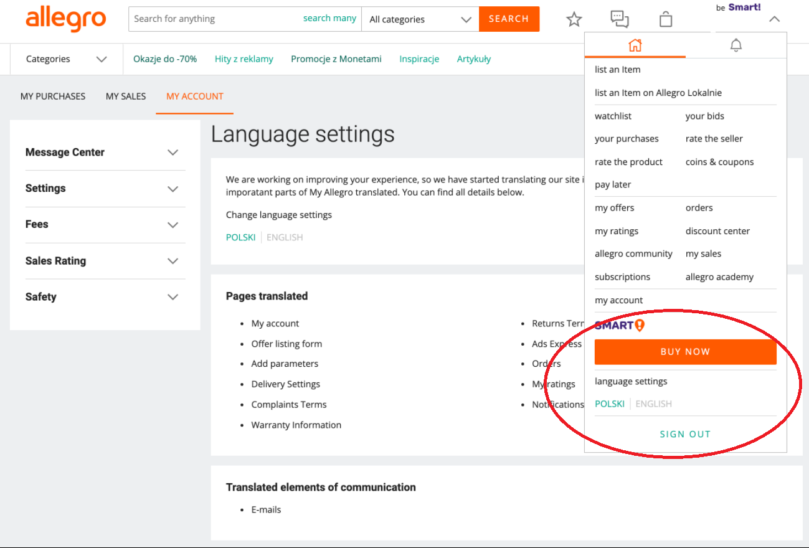This screenshot has height=548, width=809.
Task: Switch to the notifications bell tab
Action: click(736, 45)
